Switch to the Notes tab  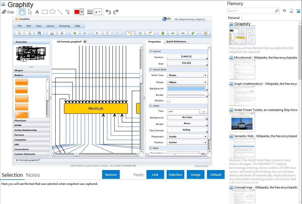[x=33, y=175]
